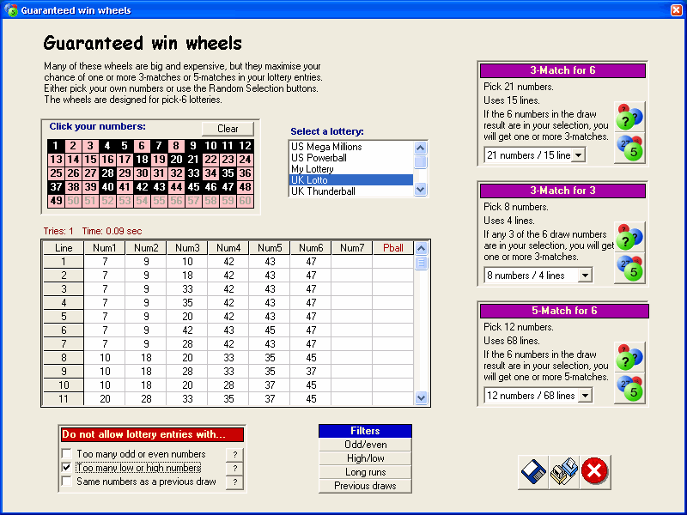Click numbered balls icon in 5-Match for 6

click(x=629, y=388)
